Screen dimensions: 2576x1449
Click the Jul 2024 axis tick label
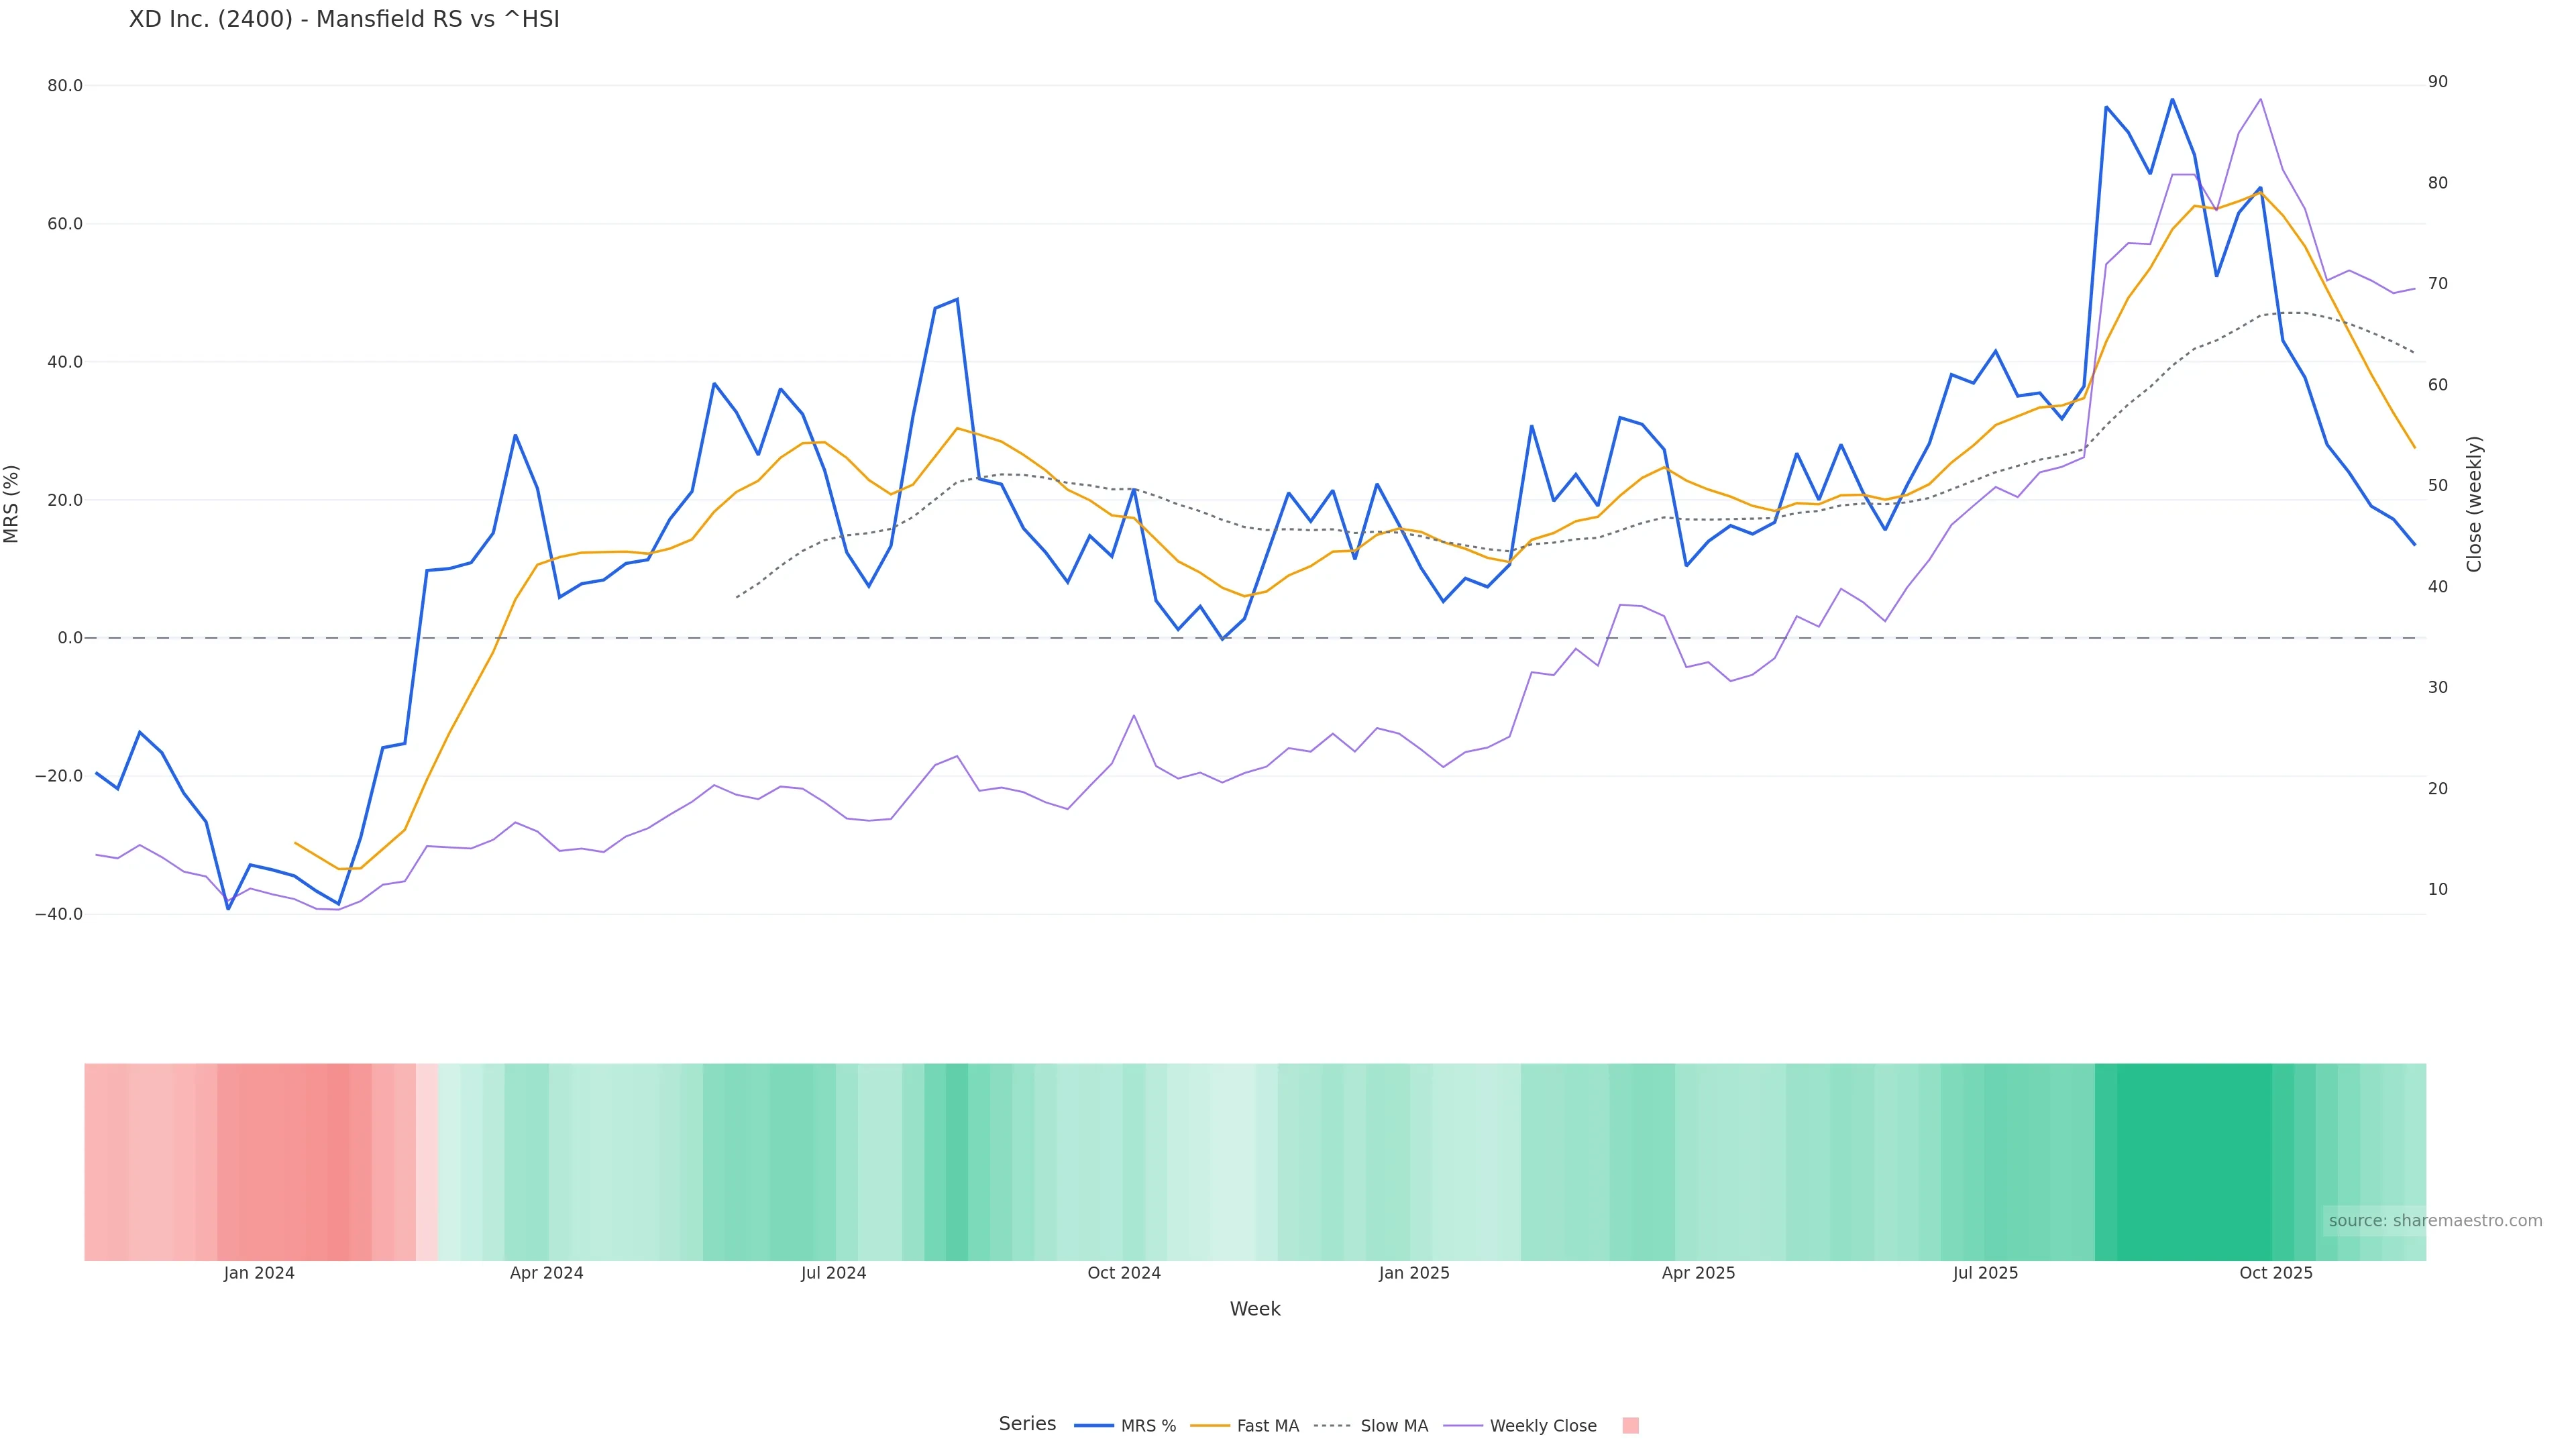(x=833, y=1273)
